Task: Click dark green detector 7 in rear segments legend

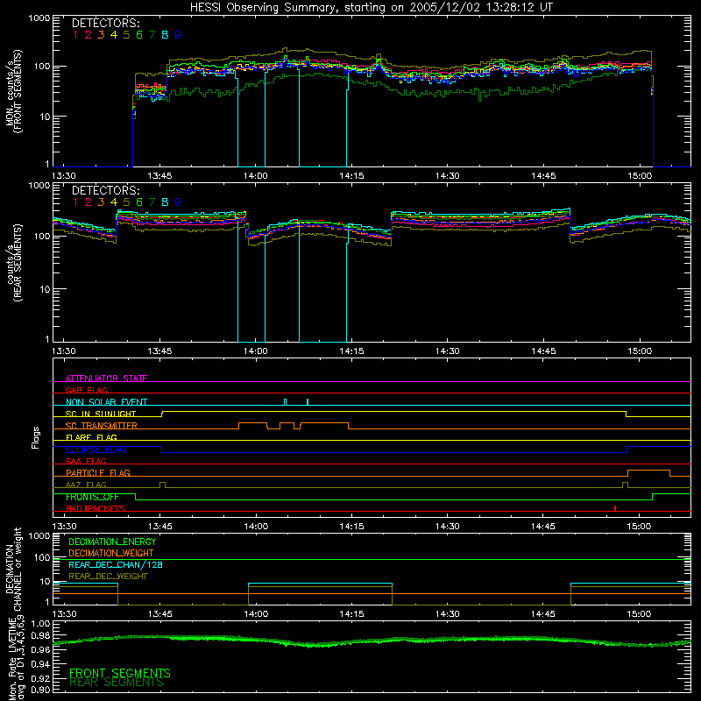Action: (x=152, y=202)
